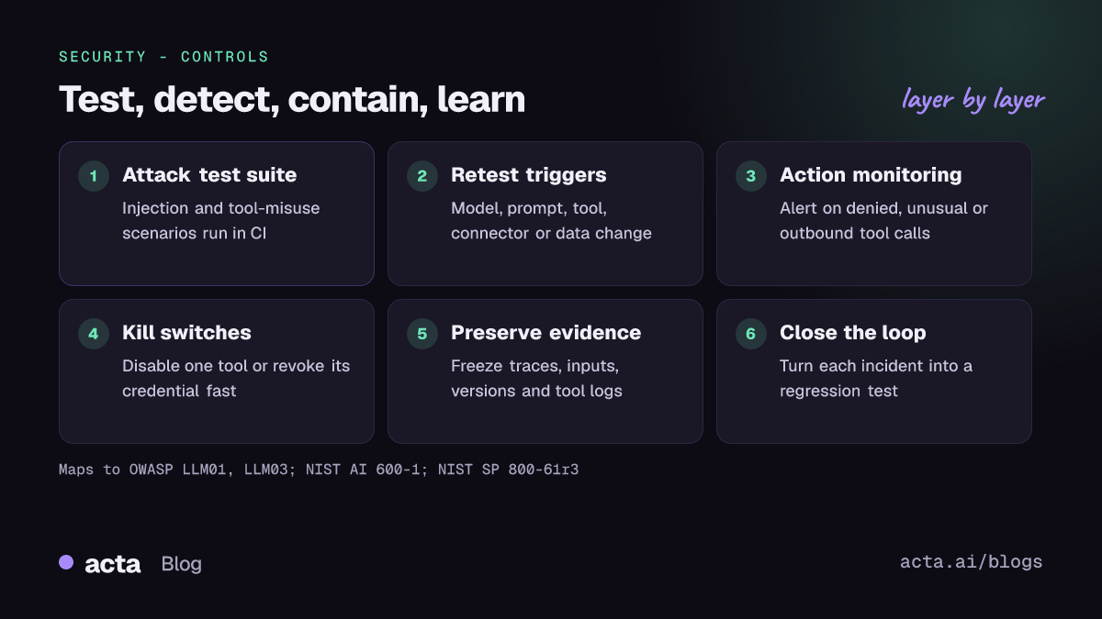Click the number 2 badge on Retest triggers
This screenshot has height=619, width=1102.
pos(422,176)
